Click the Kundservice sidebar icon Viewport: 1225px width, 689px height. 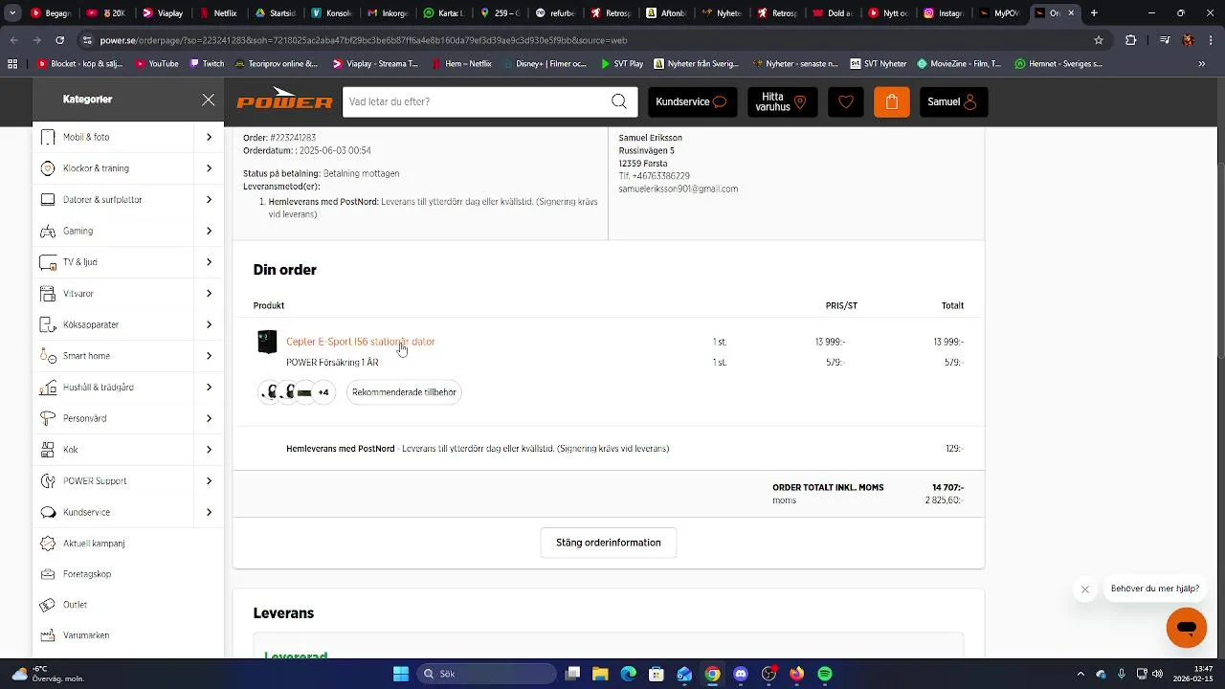click(x=48, y=512)
